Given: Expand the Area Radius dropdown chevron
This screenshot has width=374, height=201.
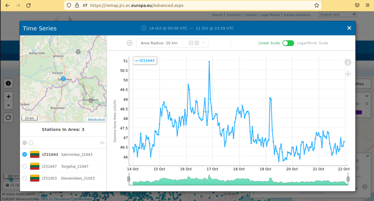Looking at the screenshot, I should (x=203, y=43).
